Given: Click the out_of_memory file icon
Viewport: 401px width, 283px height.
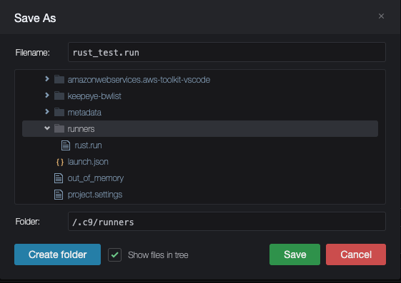Looking at the screenshot, I should pos(59,178).
